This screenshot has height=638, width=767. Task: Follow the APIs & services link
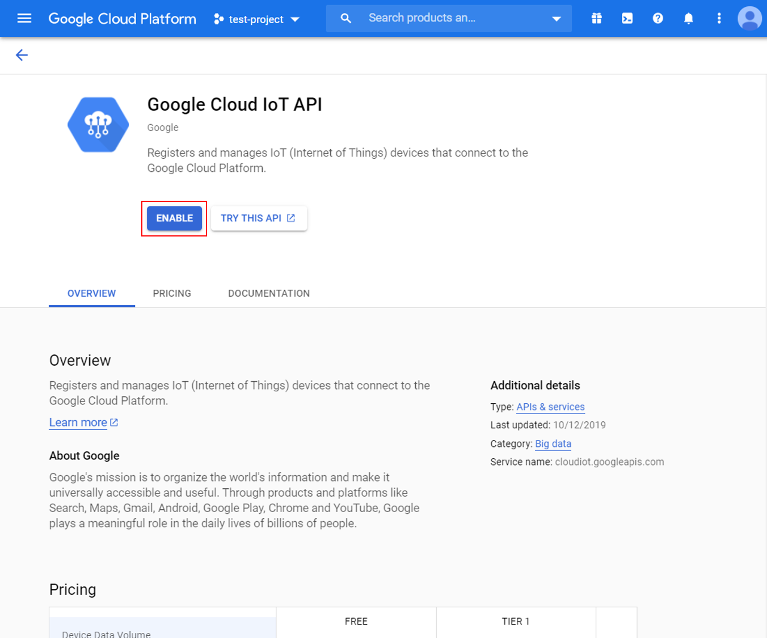(550, 407)
